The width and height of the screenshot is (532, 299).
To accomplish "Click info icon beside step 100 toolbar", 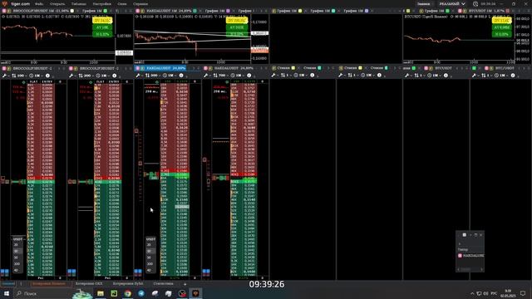I will pos(47,76).
